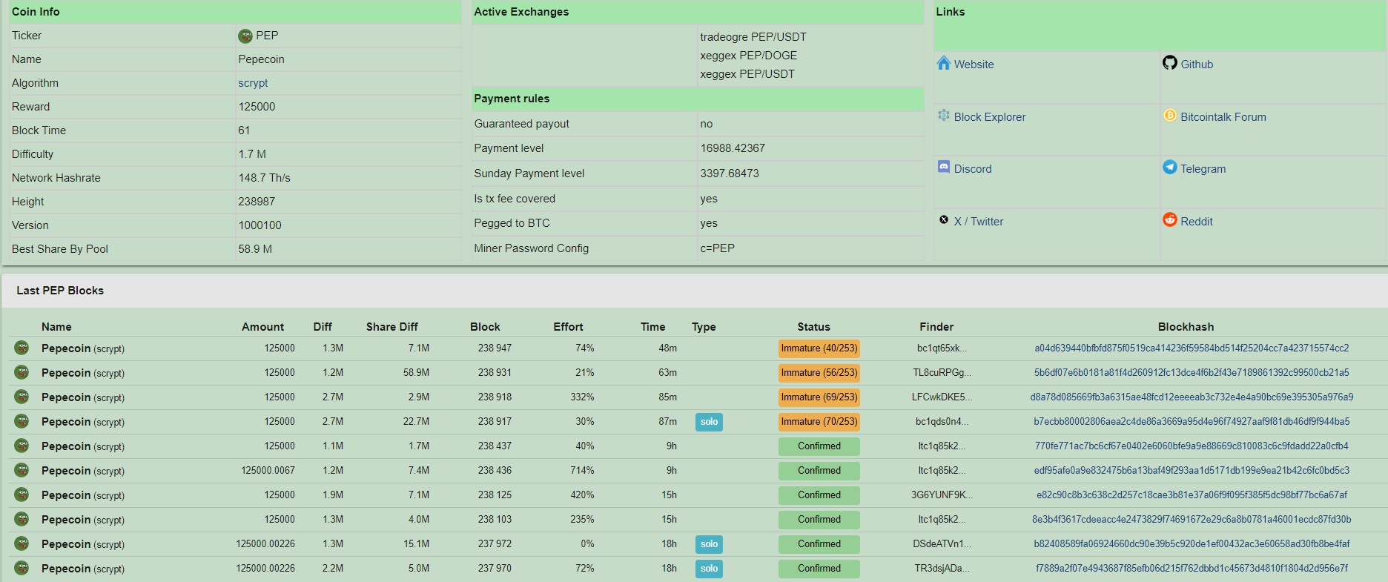Click Pepecoin icon in block 238 918 row

coord(22,397)
